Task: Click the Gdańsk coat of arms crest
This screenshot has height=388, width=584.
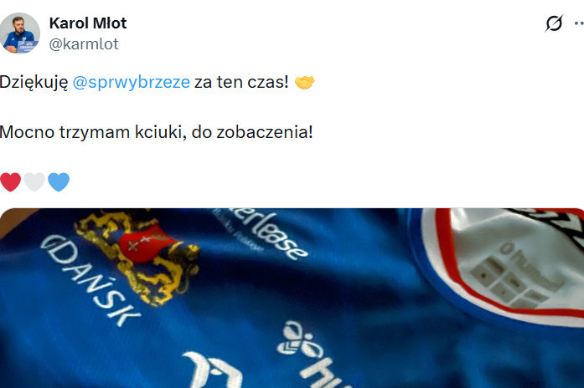Action: [x=137, y=254]
